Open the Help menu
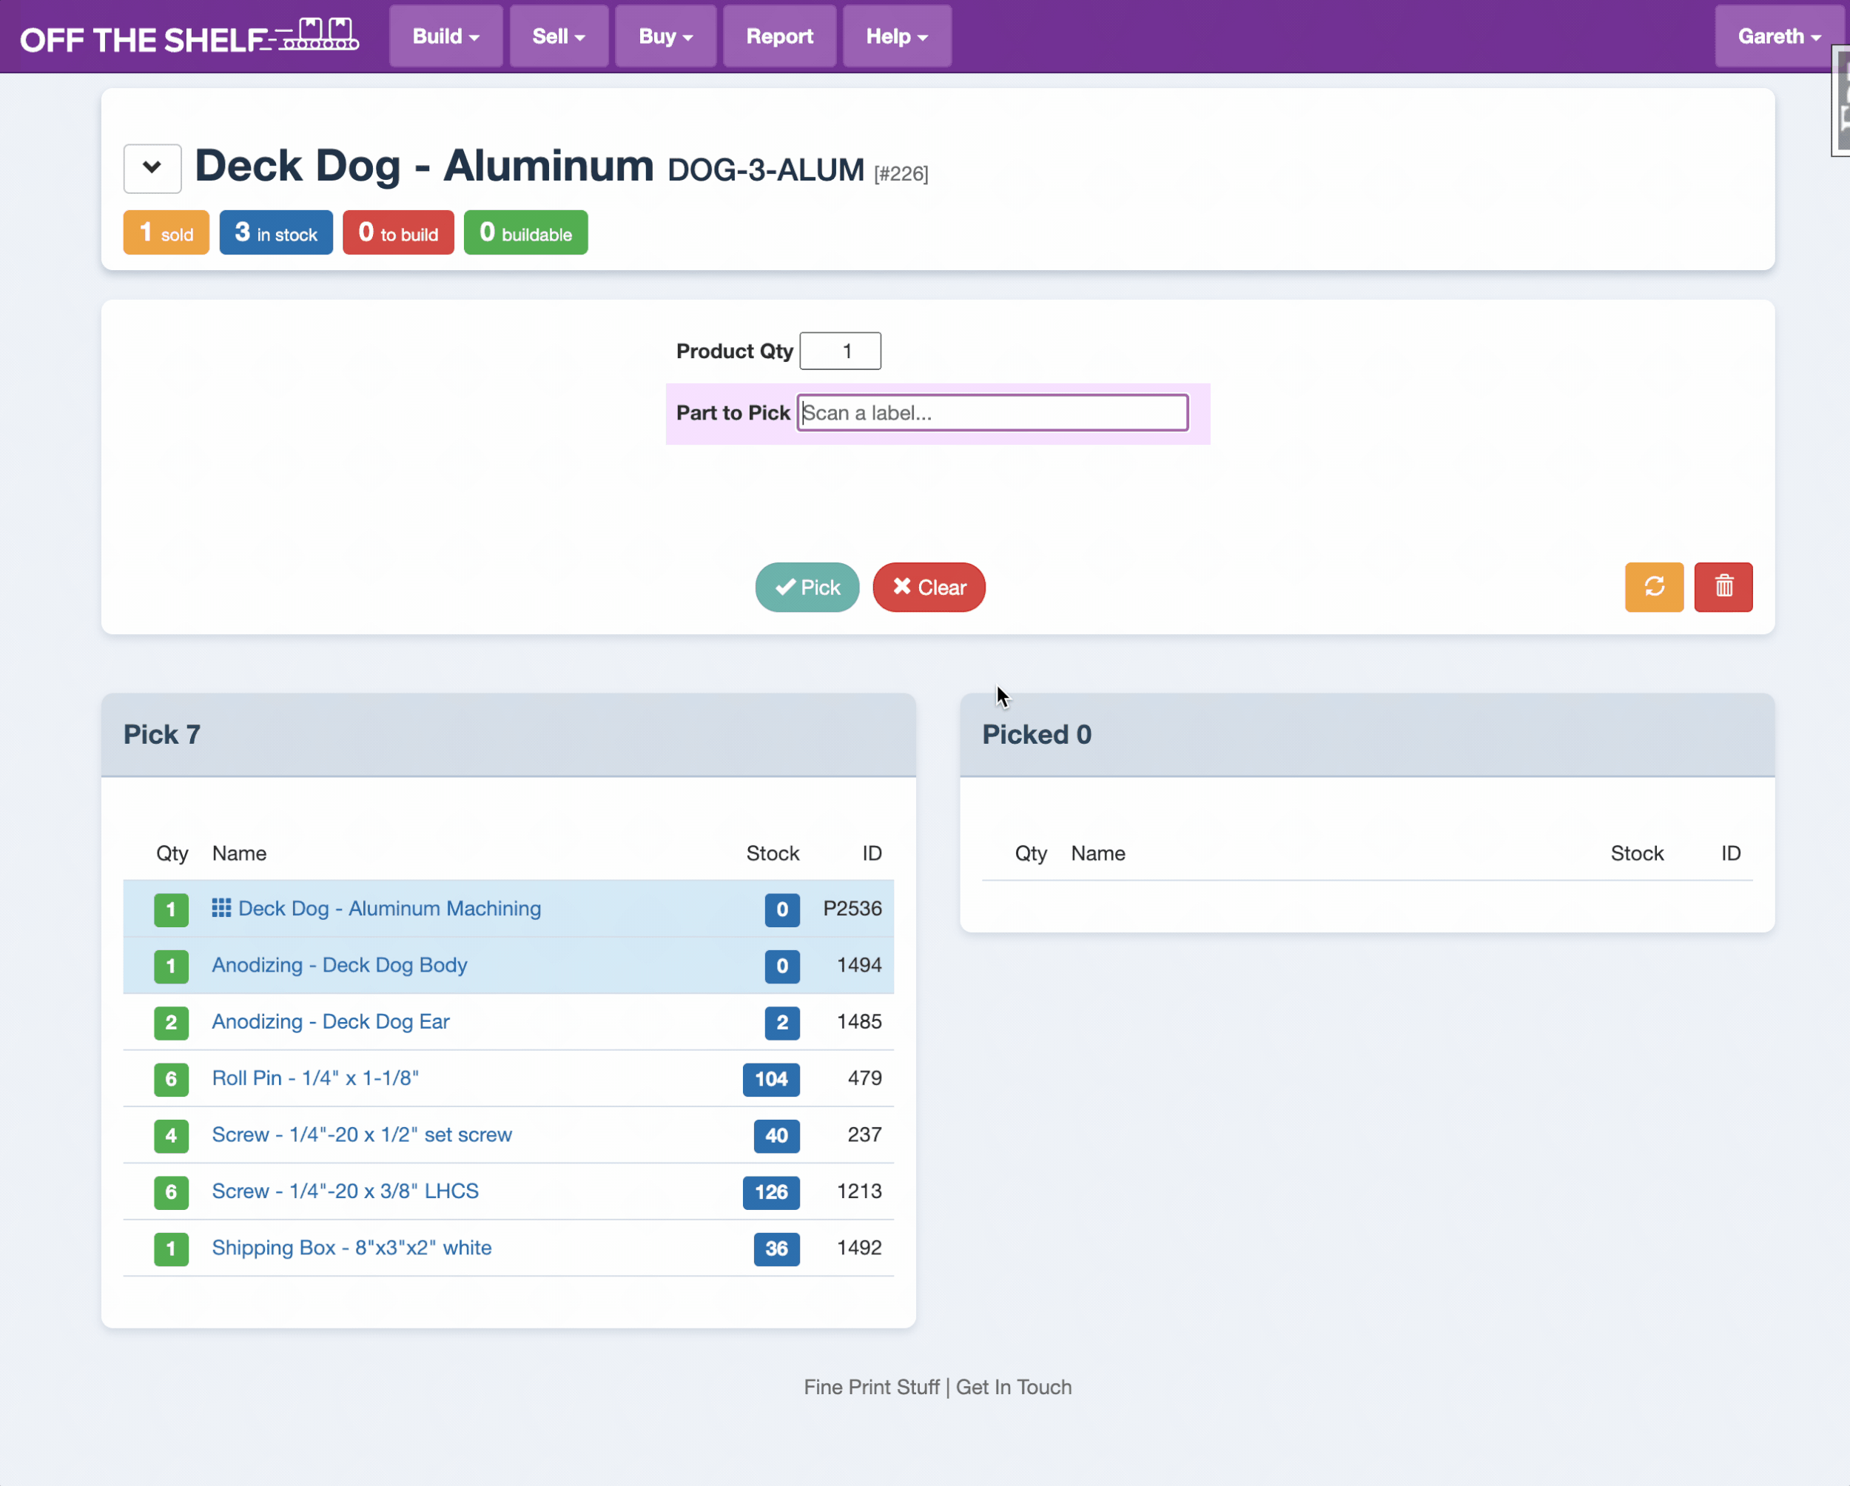The width and height of the screenshot is (1850, 1486). pos(897,37)
